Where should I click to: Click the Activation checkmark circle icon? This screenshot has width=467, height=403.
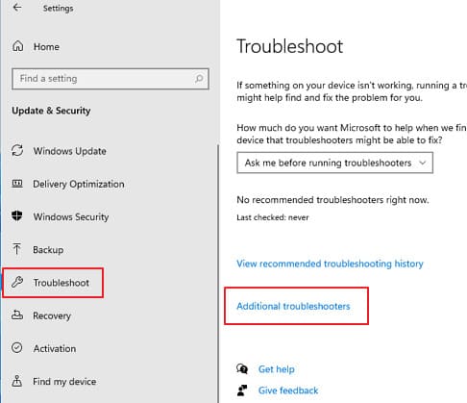[x=17, y=348]
